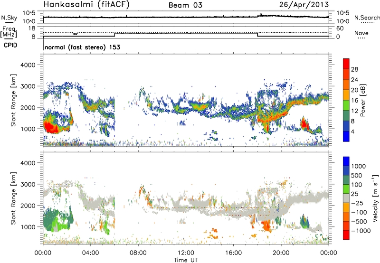
Task: Click the '2000' tick on velocity panel
Action: coord(28,206)
